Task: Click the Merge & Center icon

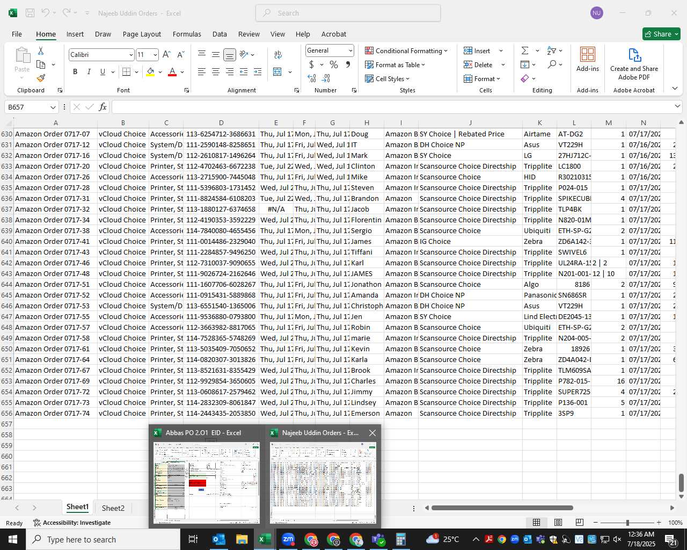Action: tap(277, 71)
